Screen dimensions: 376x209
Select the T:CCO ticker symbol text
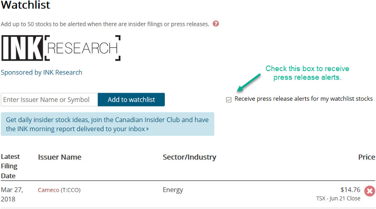pyautogui.click(x=70, y=190)
